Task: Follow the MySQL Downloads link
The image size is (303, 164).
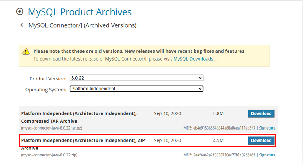Action: coord(193,59)
